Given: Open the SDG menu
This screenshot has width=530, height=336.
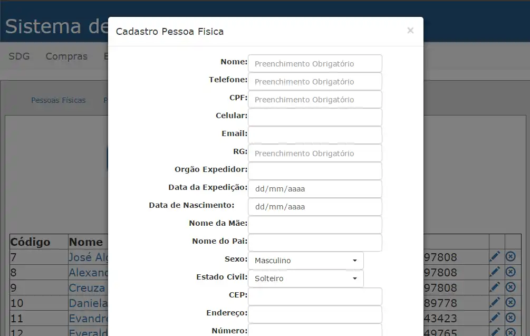Looking at the screenshot, I should [x=19, y=56].
